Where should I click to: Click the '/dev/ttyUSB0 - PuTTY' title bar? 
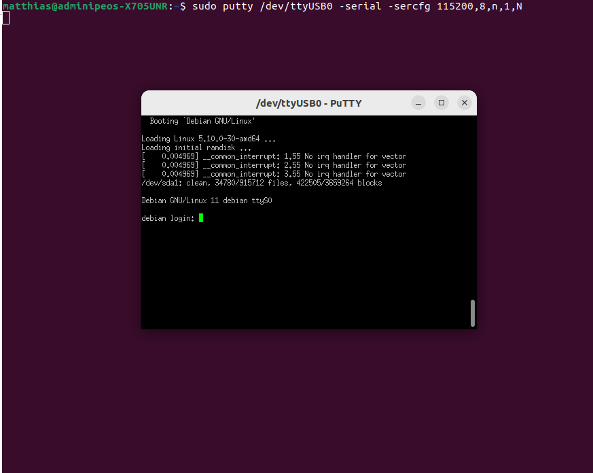coord(308,103)
